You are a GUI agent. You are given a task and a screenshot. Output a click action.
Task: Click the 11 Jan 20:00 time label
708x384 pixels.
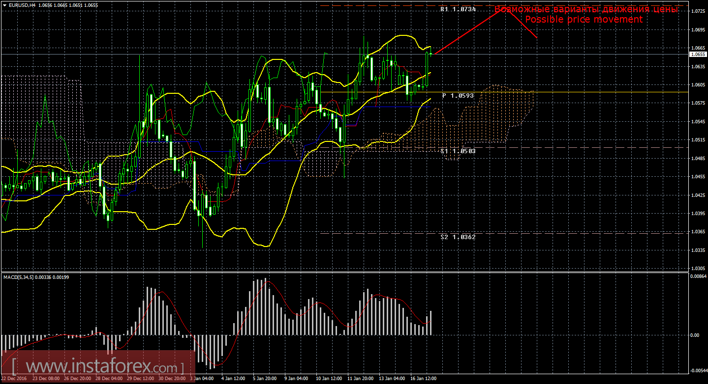[361, 379]
